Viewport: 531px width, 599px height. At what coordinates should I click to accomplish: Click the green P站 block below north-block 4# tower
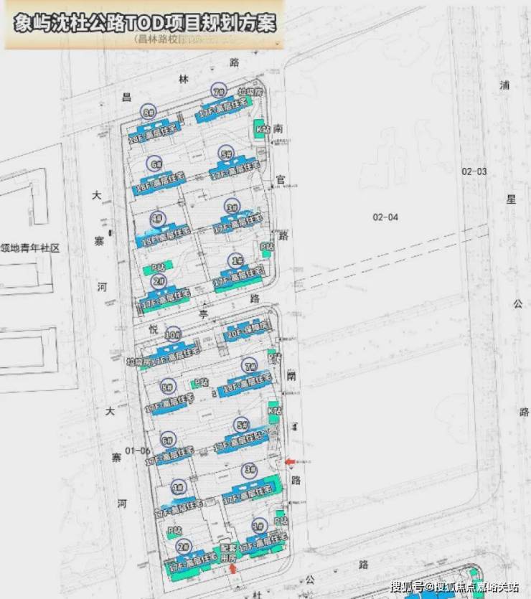point(158,267)
